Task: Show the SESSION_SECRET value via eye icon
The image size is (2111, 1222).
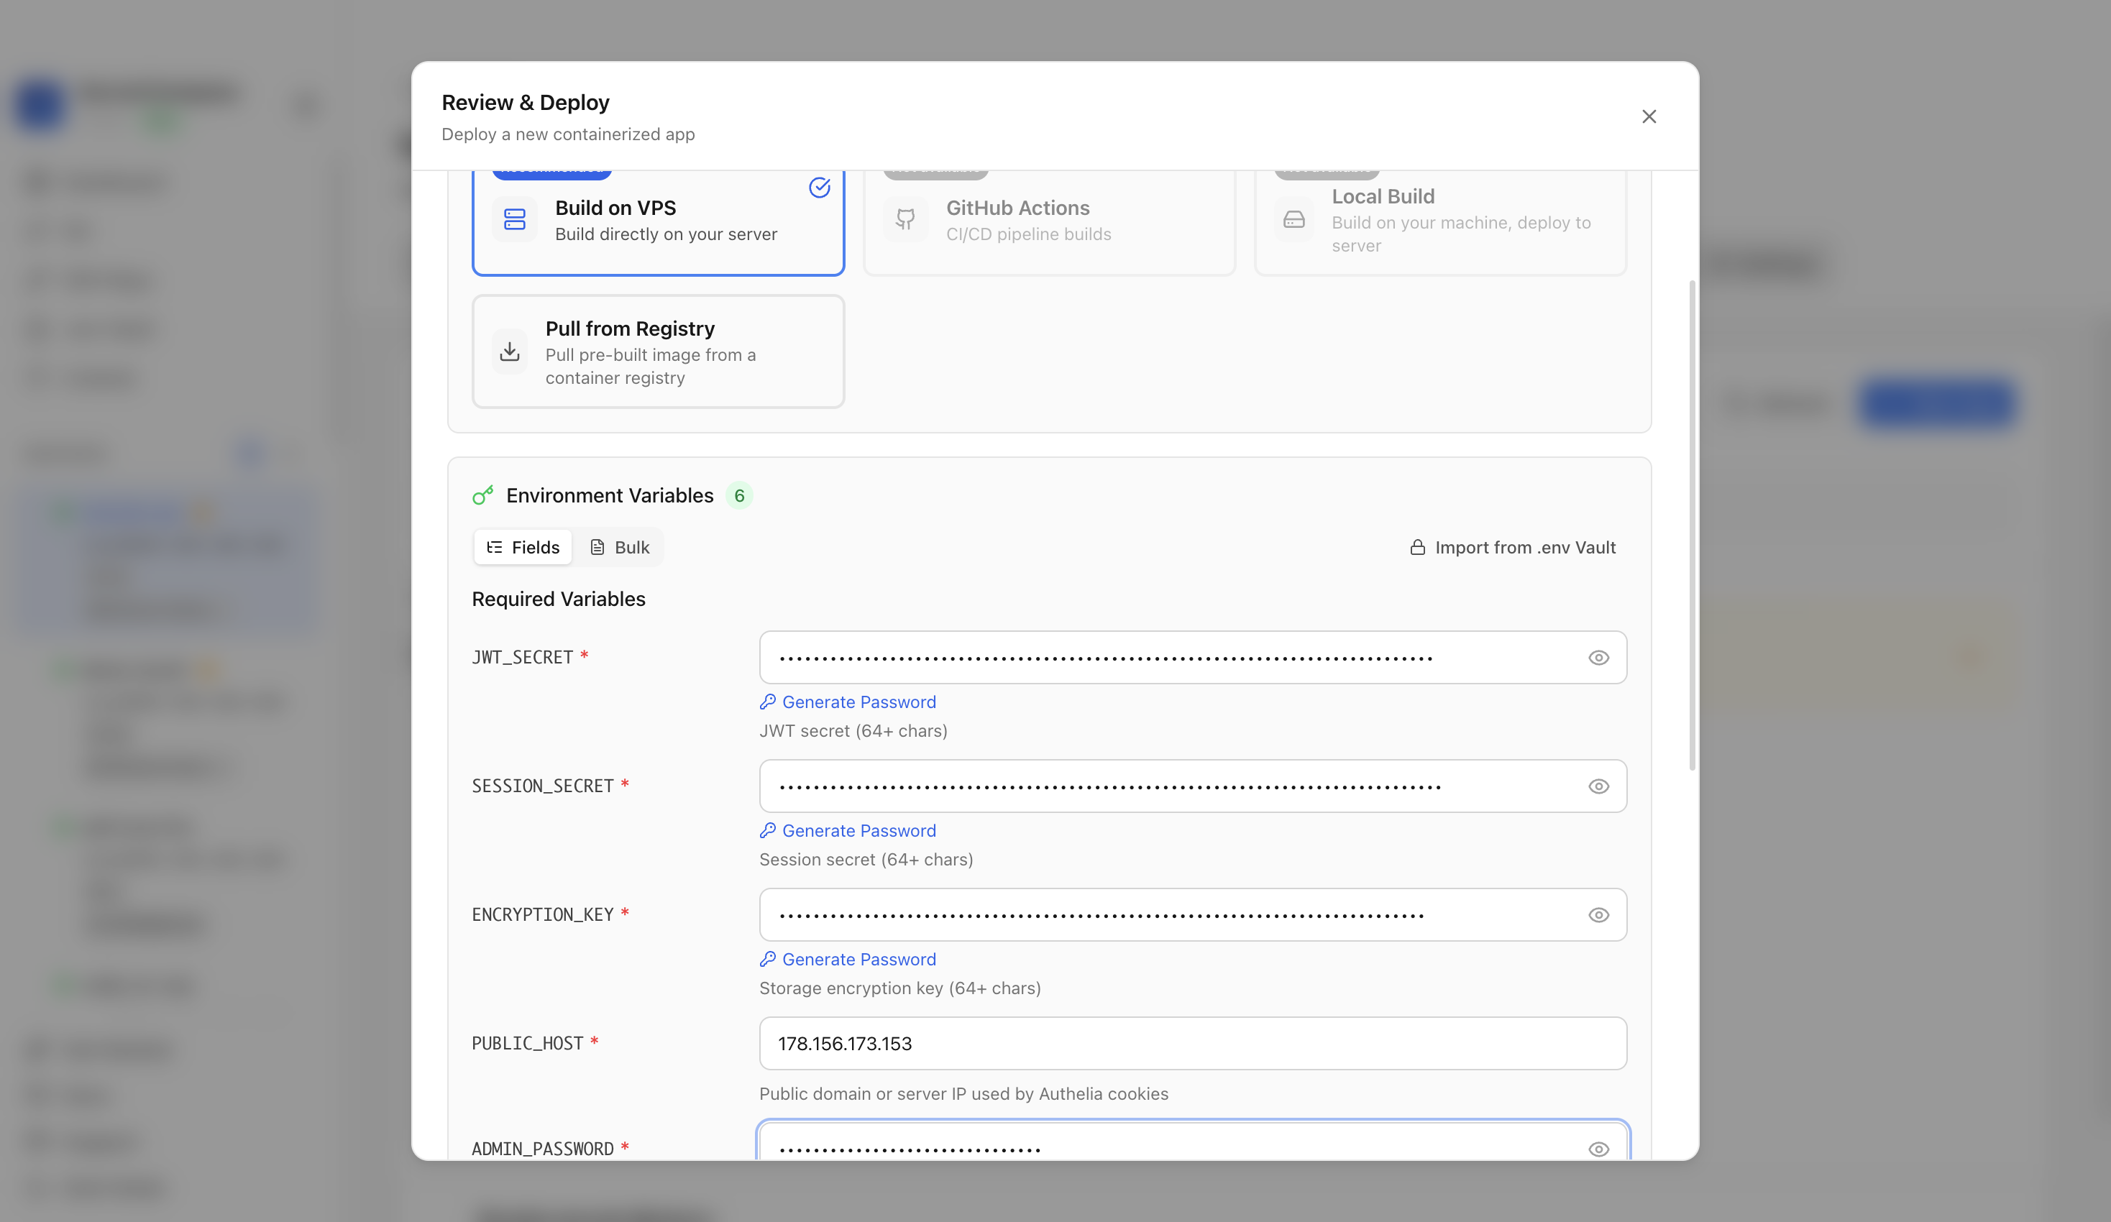Action: click(x=1598, y=786)
